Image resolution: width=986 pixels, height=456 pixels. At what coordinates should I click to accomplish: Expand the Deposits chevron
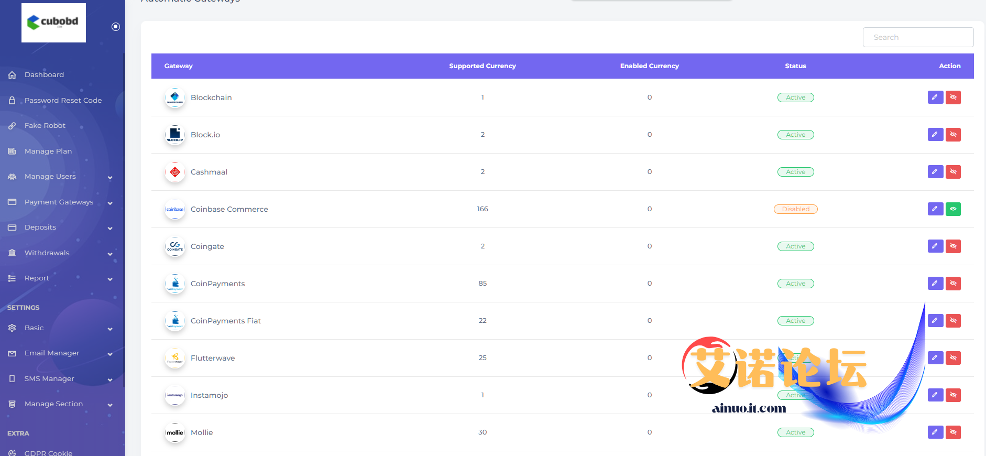tap(110, 229)
